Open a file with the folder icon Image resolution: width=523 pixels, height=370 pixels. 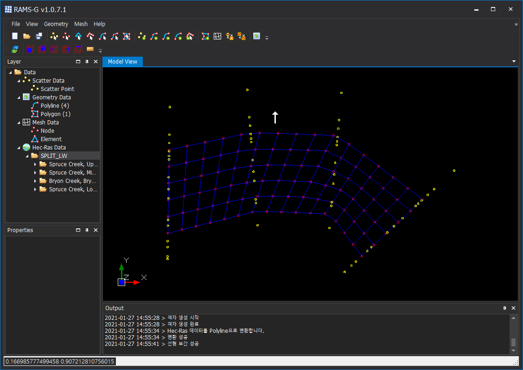pos(27,36)
